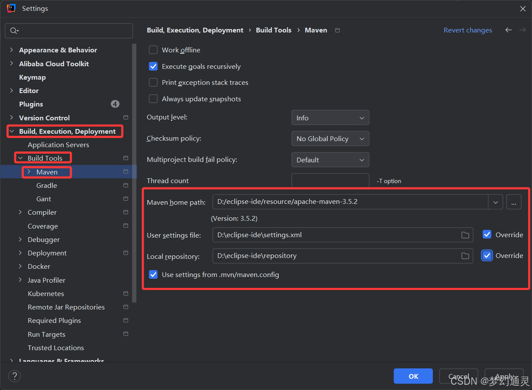
Task: Click folder icon in Local repository field
Action: (x=465, y=256)
